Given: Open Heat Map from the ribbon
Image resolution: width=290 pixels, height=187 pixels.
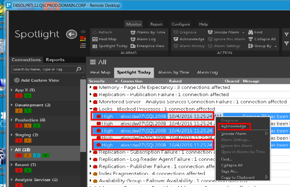Looking at the screenshot, I should tap(105, 39).
